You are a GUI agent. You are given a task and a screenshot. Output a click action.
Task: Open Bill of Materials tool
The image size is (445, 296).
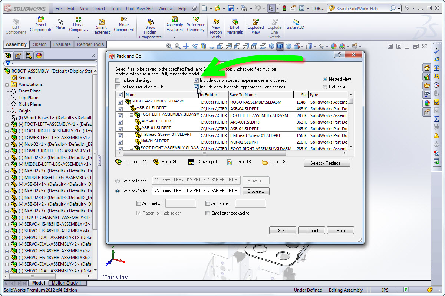point(235,27)
